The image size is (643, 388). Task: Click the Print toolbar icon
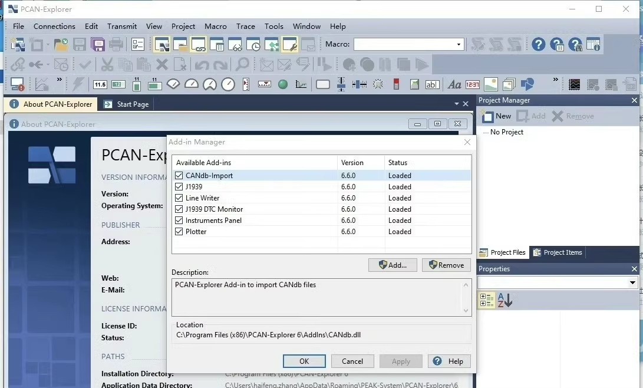click(x=116, y=44)
